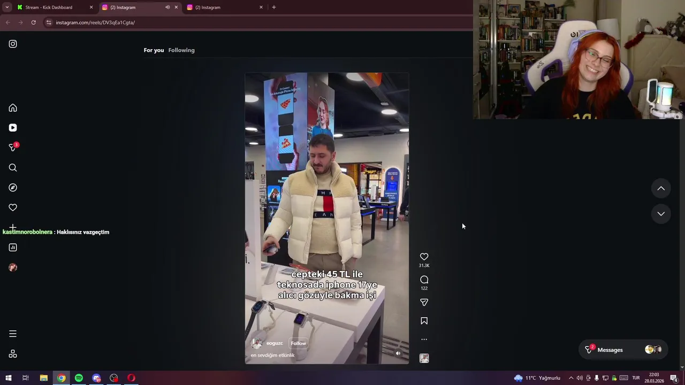This screenshot has width=685, height=385.
Task: Open Discord from taskbar
Action: point(96,378)
